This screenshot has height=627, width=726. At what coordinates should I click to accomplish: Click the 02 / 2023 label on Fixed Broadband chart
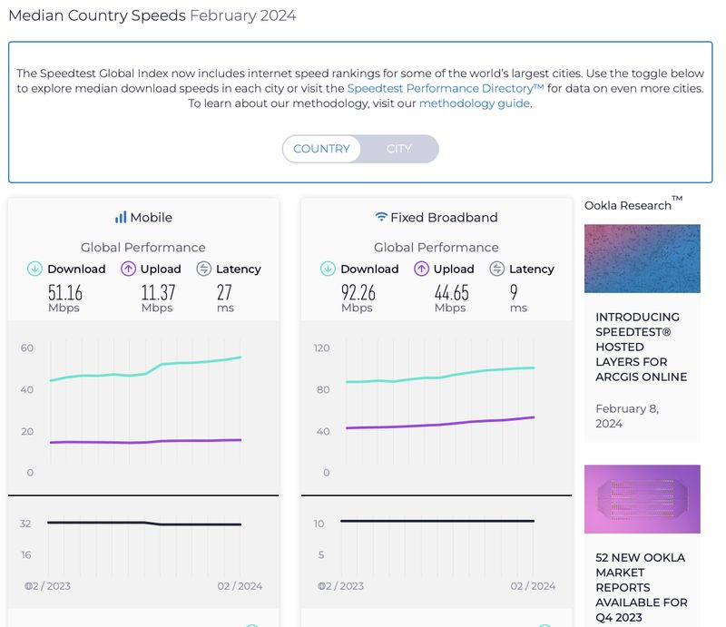pos(341,586)
